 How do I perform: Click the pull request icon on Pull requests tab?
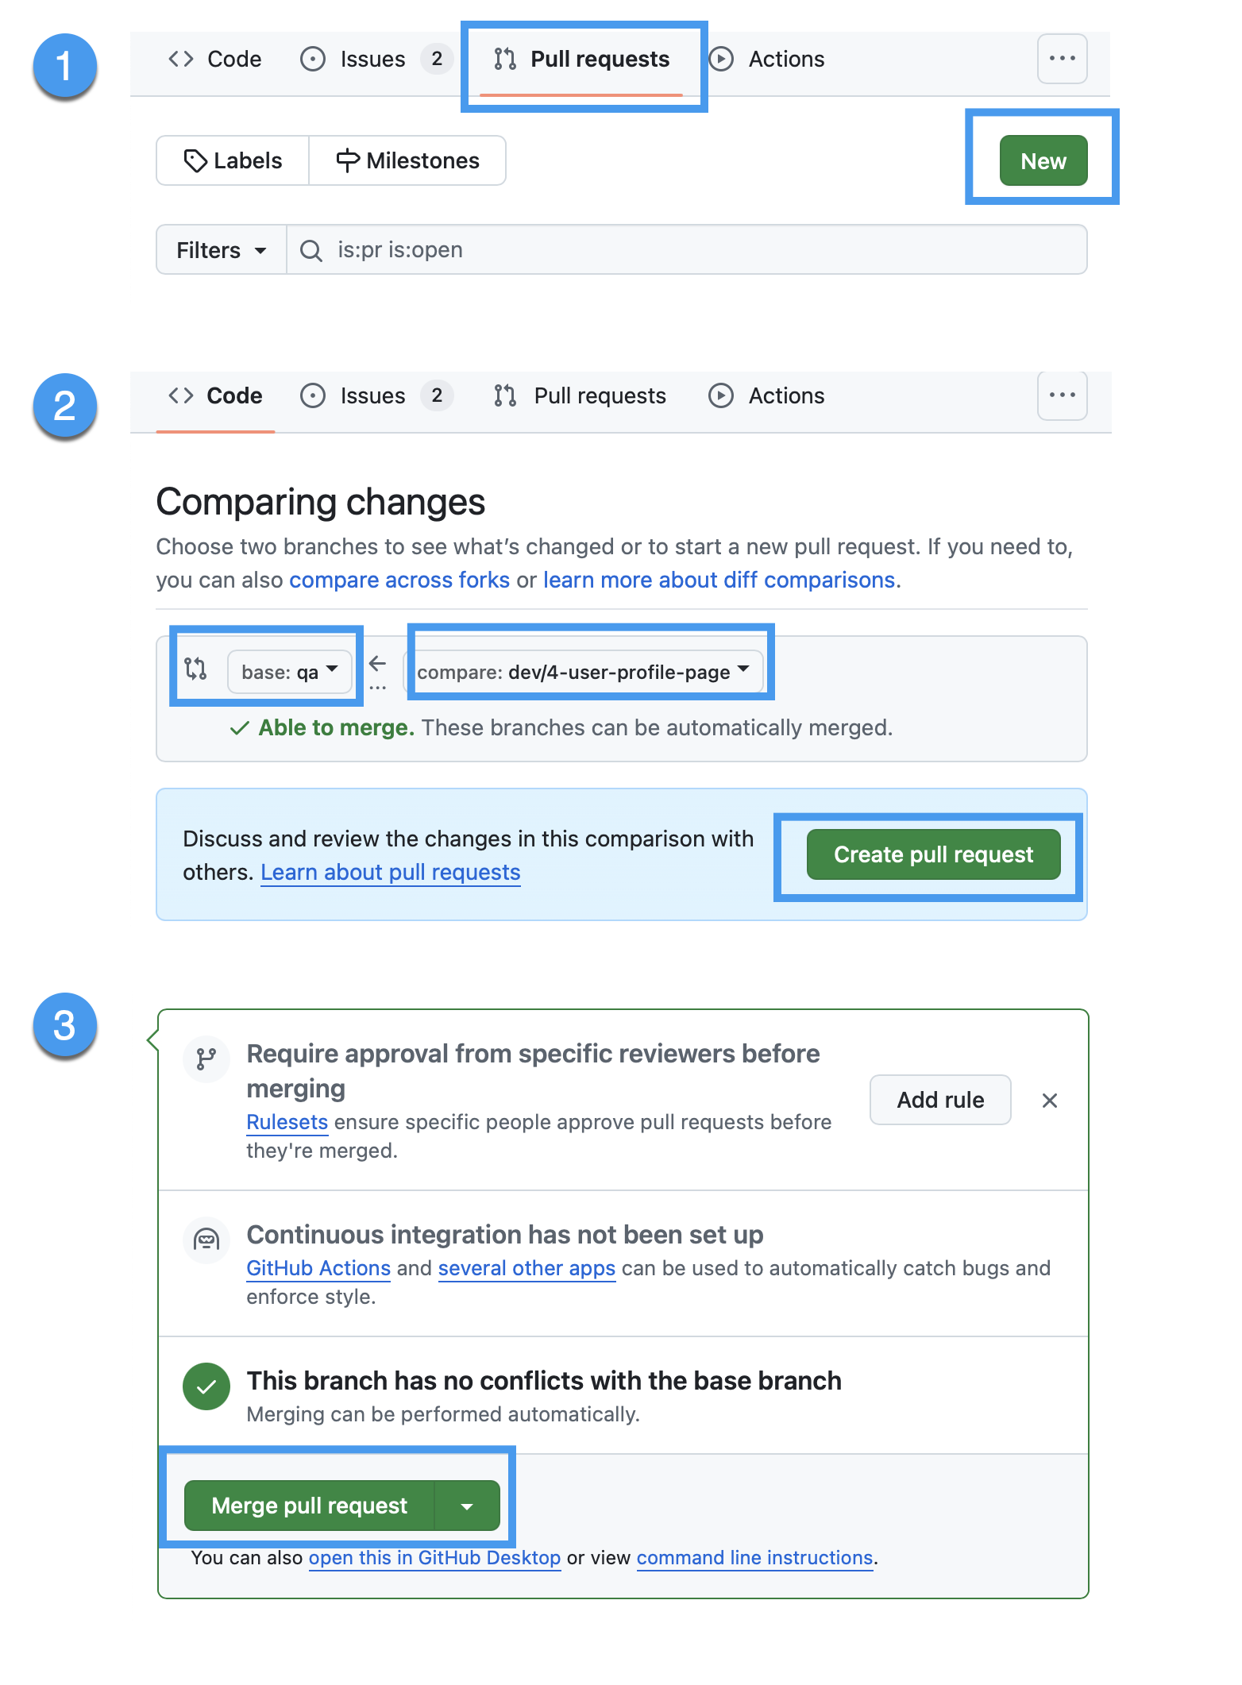(x=506, y=59)
